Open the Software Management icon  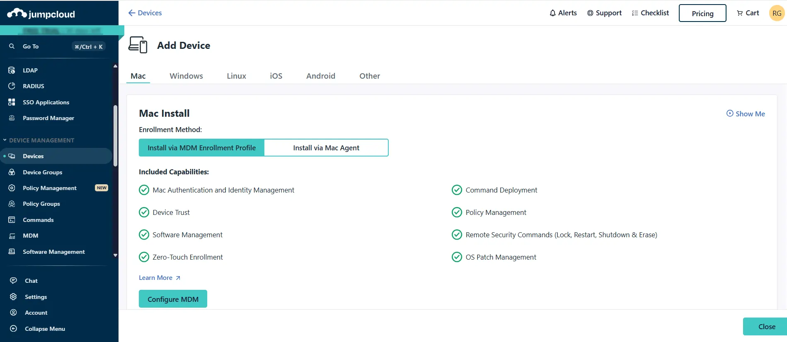point(12,252)
